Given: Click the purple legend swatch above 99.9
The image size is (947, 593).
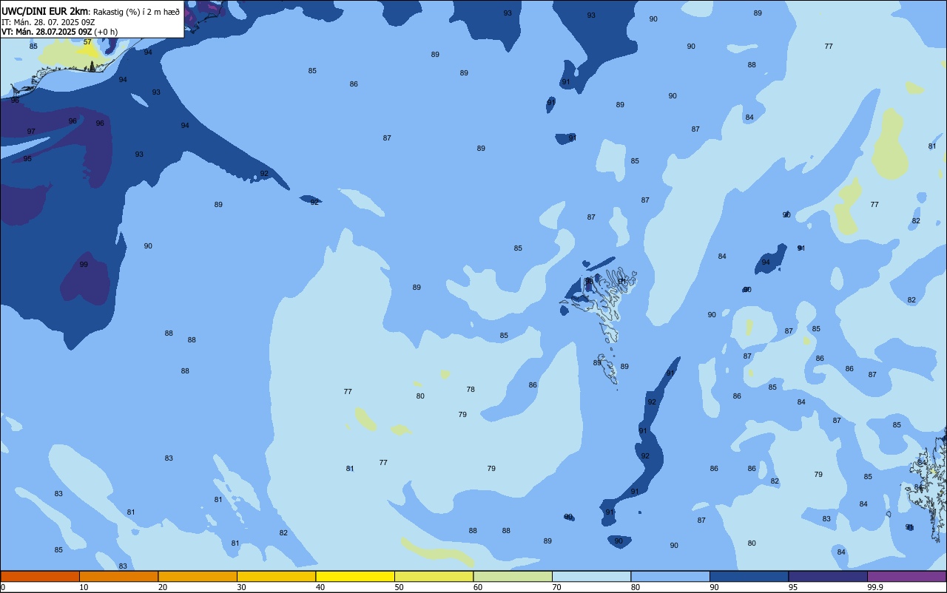Looking at the screenshot, I should 907,576.
